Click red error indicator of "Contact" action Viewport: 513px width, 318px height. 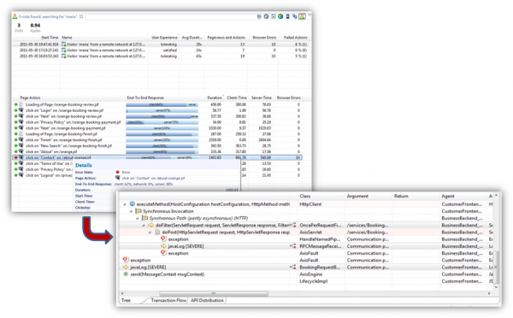[x=15, y=157]
